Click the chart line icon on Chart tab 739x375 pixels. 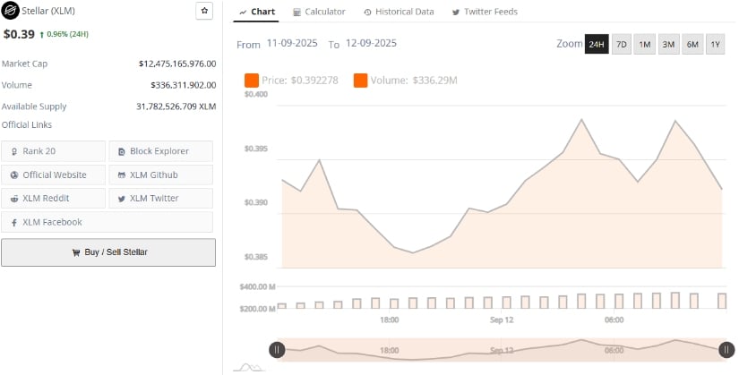click(243, 13)
